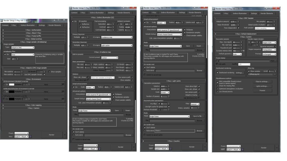The image size is (287, 161).
Task: Toggle the Refractive GI caustics checkbox
Action: tap(80, 27)
